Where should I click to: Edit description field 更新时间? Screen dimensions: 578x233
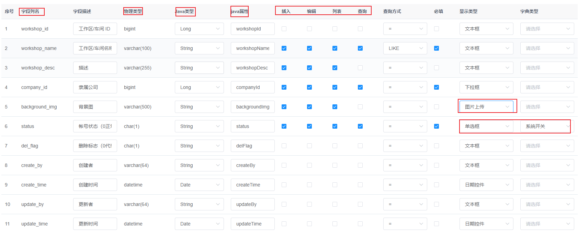click(x=95, y=224)
